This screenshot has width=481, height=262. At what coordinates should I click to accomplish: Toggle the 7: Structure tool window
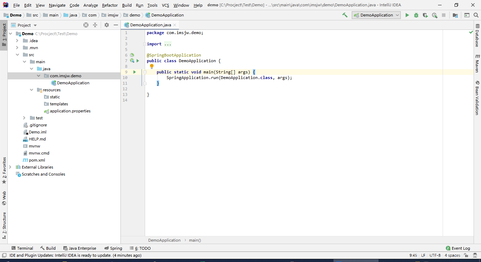tap(4, 225)
